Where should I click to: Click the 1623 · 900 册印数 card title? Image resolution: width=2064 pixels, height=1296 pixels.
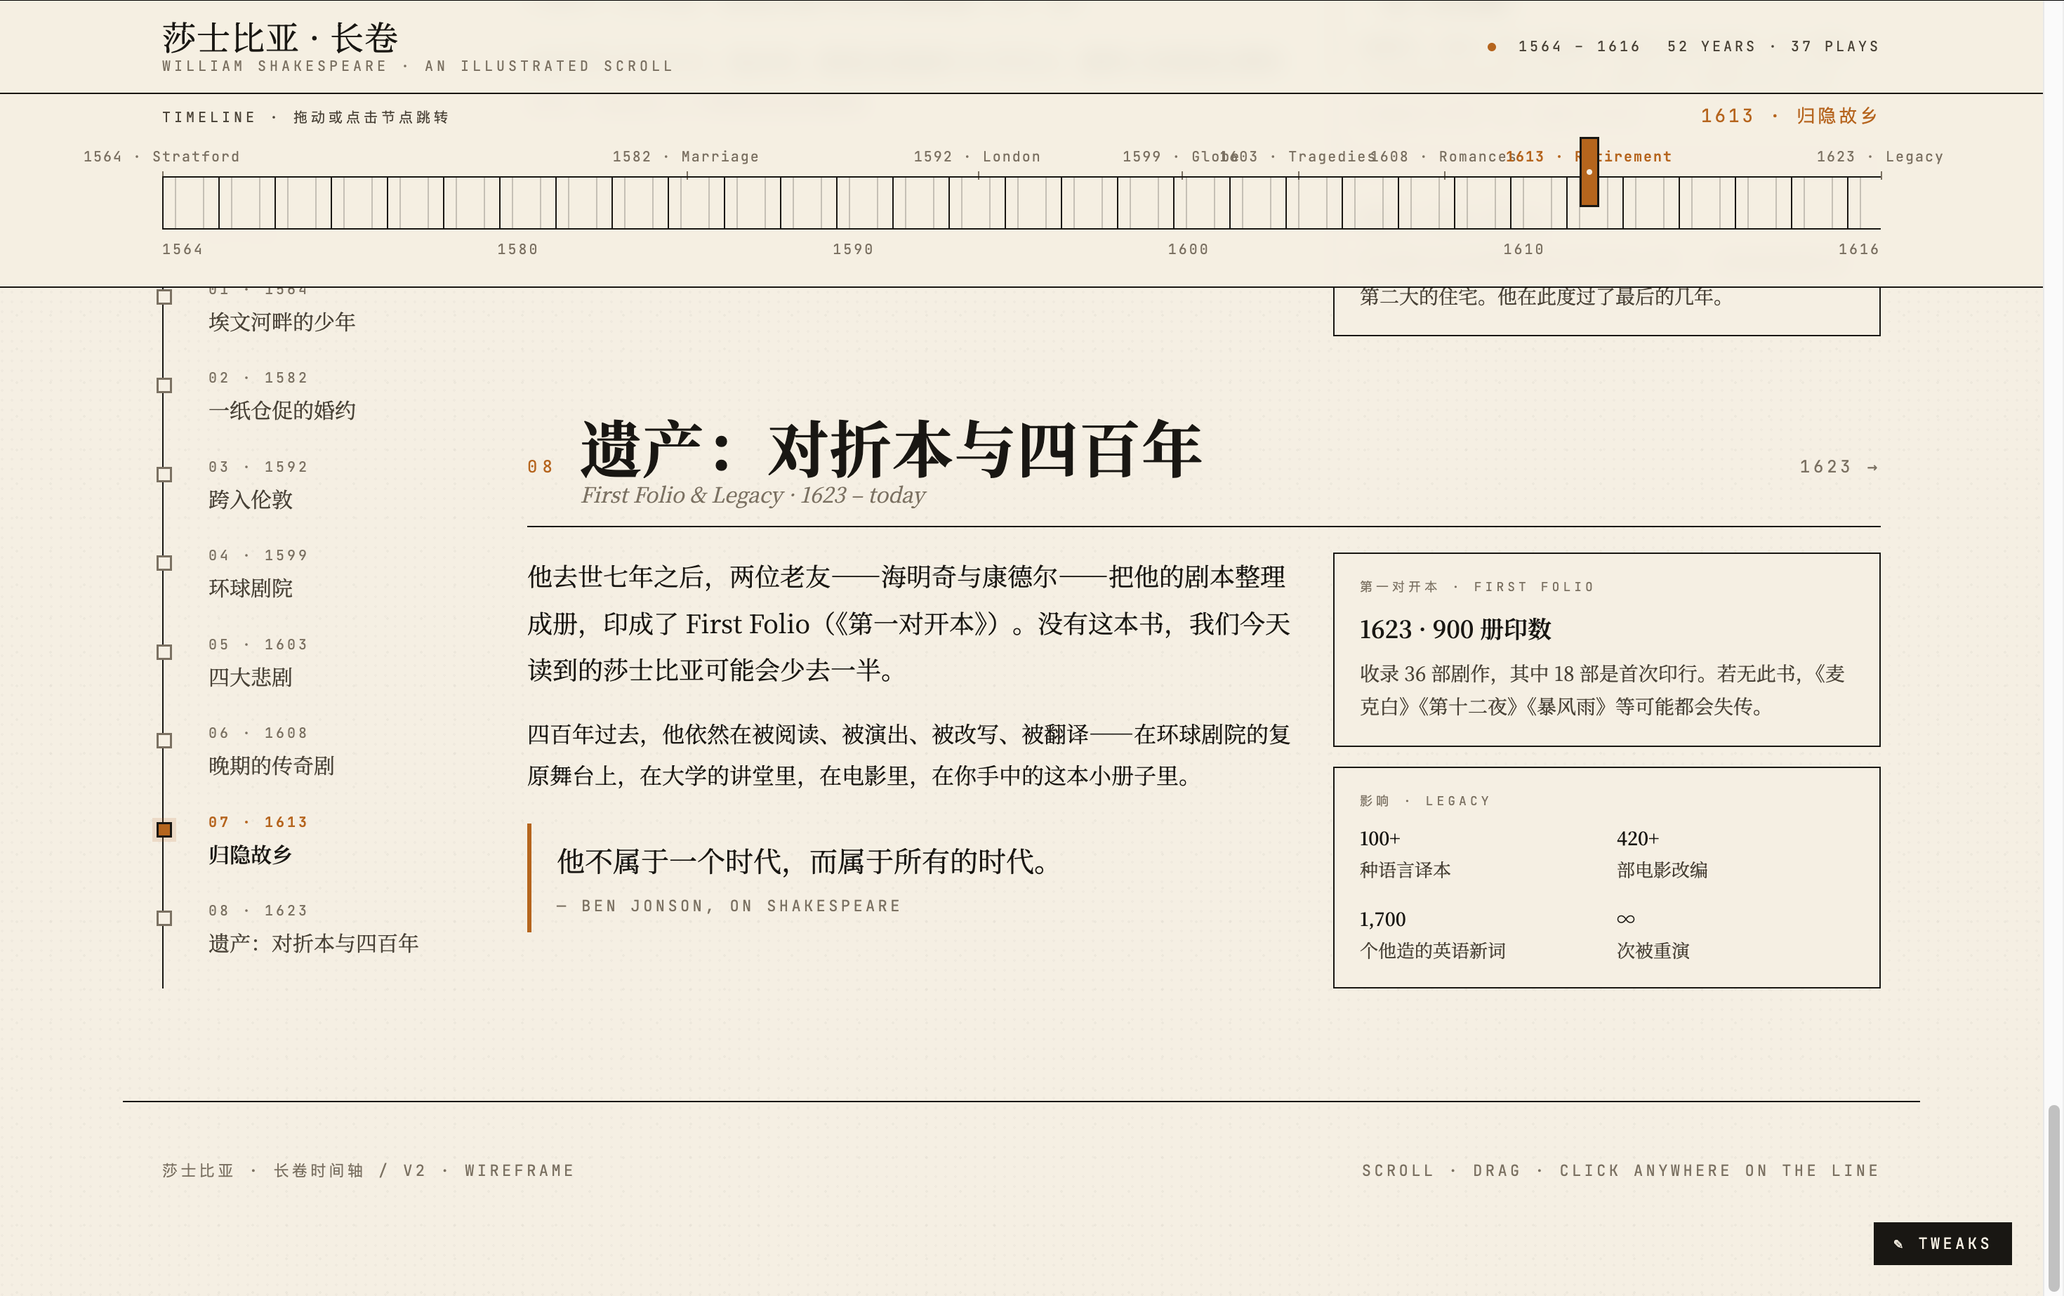1455,629
